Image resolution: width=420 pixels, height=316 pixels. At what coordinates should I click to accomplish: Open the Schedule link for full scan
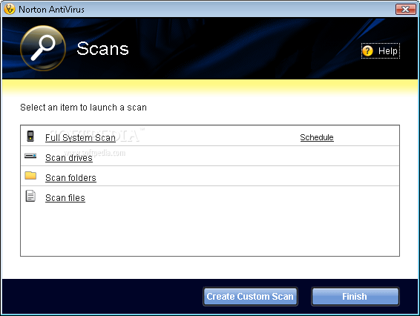click(x=317, y=137)
